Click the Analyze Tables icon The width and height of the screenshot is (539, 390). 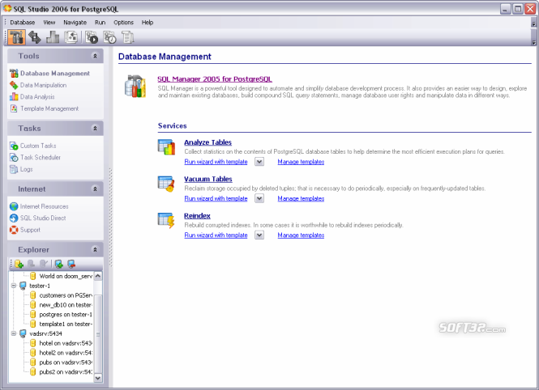click(166, 146)
